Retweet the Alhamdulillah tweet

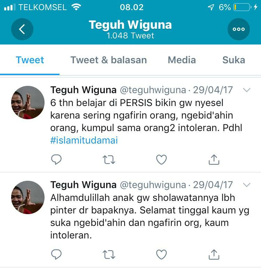pyautogui.click(x=109, y=254)
